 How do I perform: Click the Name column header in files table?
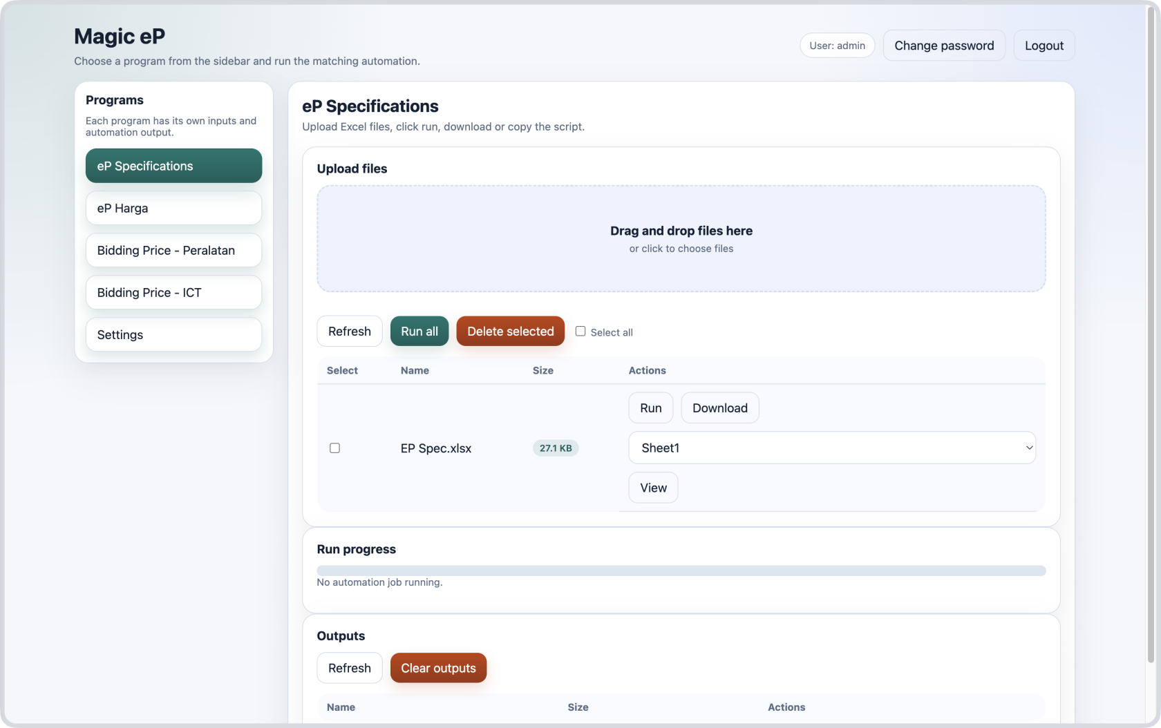coord(415,370)
